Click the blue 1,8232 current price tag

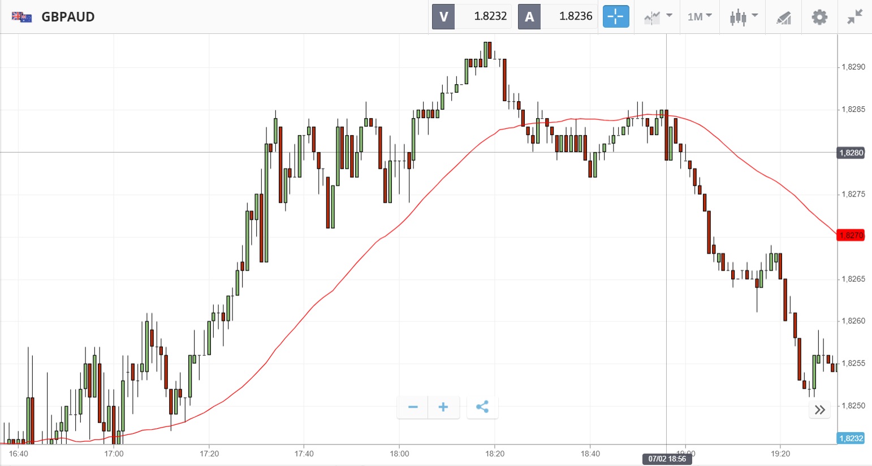[x=851, y=438]
